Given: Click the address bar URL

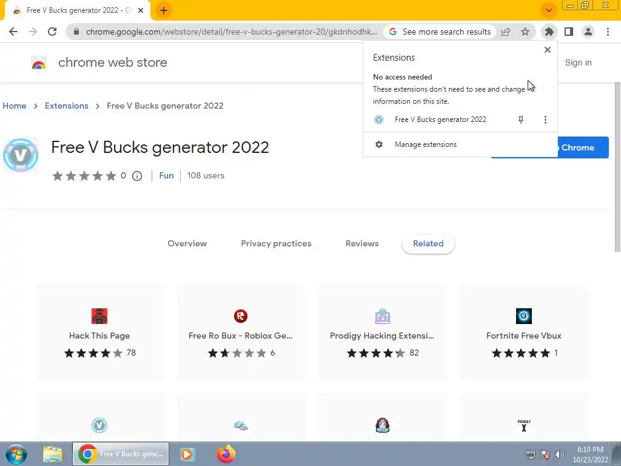Looking at the screenshot, I should [231, 32].
